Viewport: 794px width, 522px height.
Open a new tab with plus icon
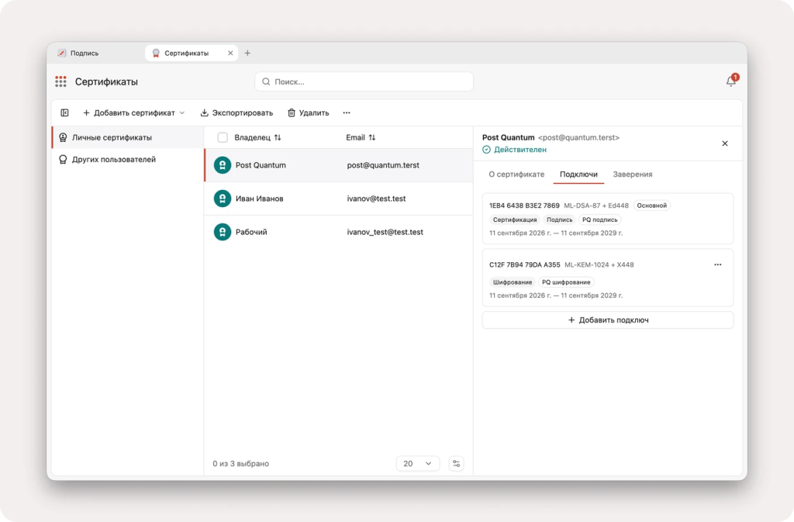click(x=247, y=54)
